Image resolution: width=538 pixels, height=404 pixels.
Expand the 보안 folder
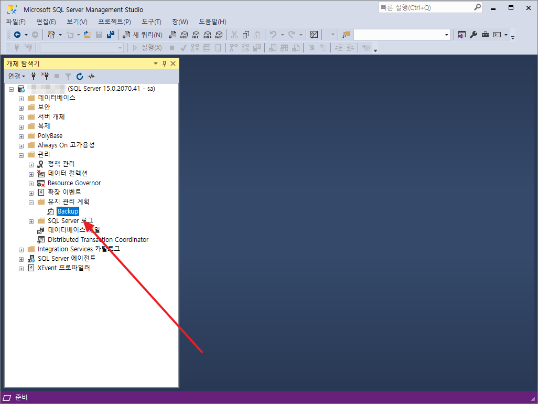point(21,108)
